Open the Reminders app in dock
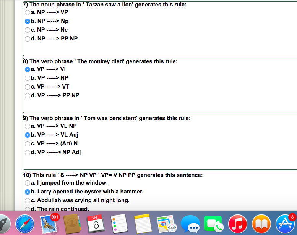 click(x=119, y=223)
